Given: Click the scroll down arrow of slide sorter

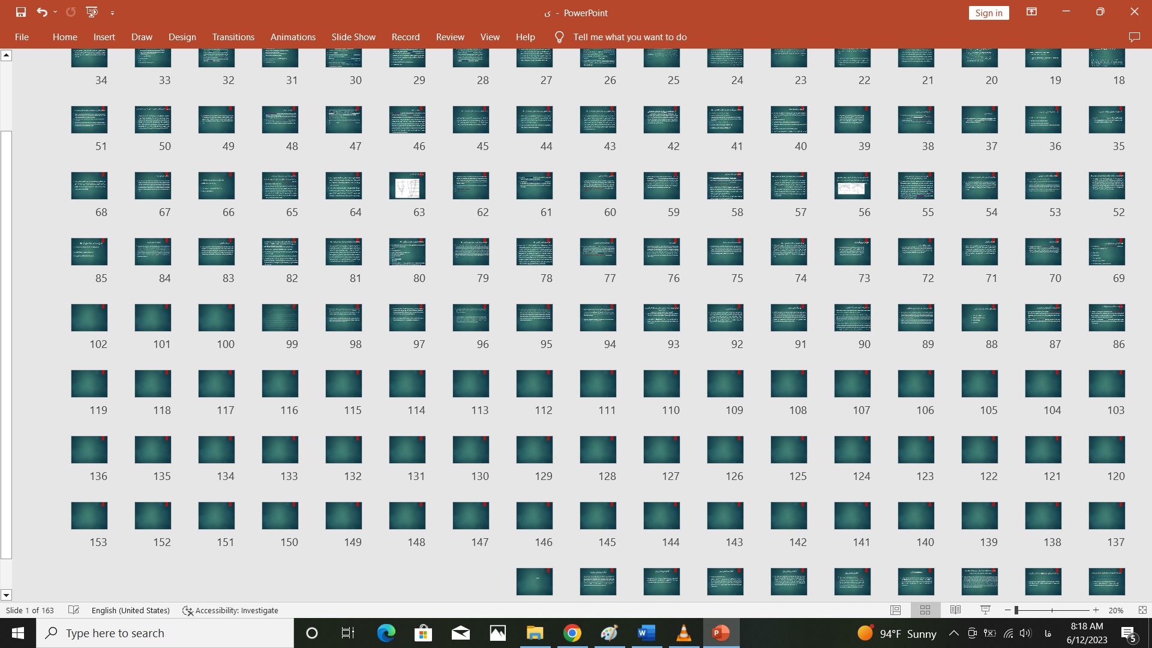Looking at the screenshot, I should (6, 595).
